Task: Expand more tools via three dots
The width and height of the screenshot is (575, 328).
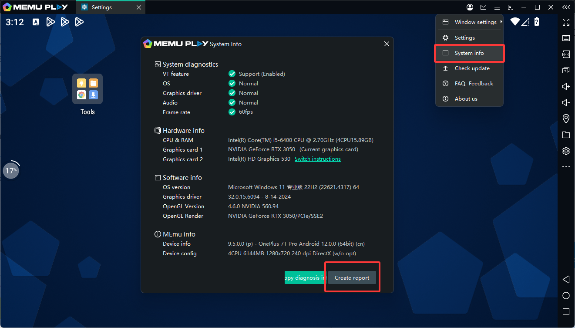Action: [566, 167]
